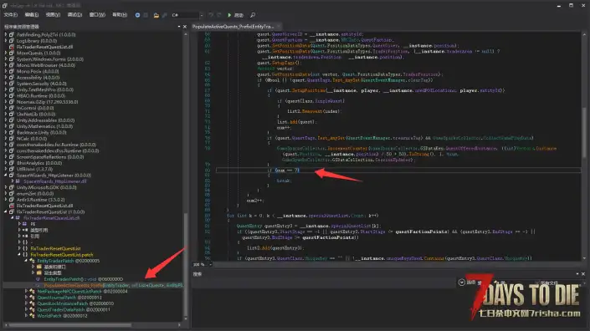Select the QuestTraderDataPatch class
590x331 pixels.
(74, 309)
